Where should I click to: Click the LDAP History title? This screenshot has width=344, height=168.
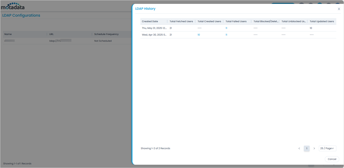pyautogui.click(x=145, y=9)
